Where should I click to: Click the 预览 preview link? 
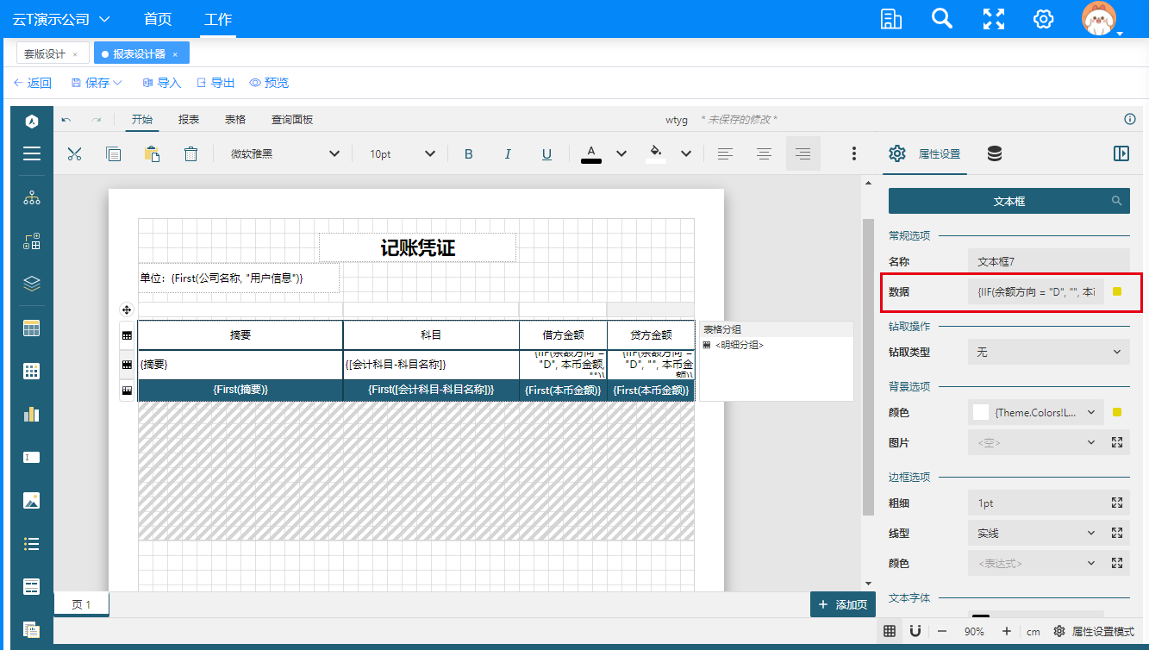pos(269,83)
